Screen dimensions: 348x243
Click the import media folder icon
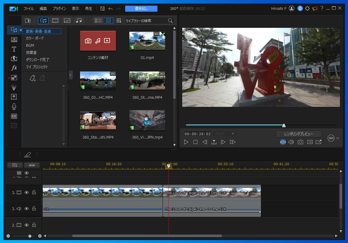tap(28, 21)
